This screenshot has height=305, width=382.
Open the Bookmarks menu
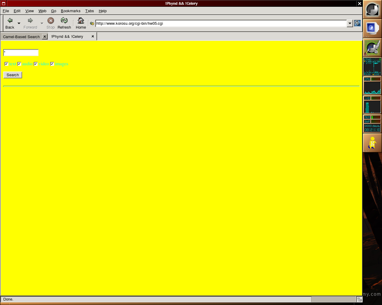pyautogui.click(x=70, y=11)
